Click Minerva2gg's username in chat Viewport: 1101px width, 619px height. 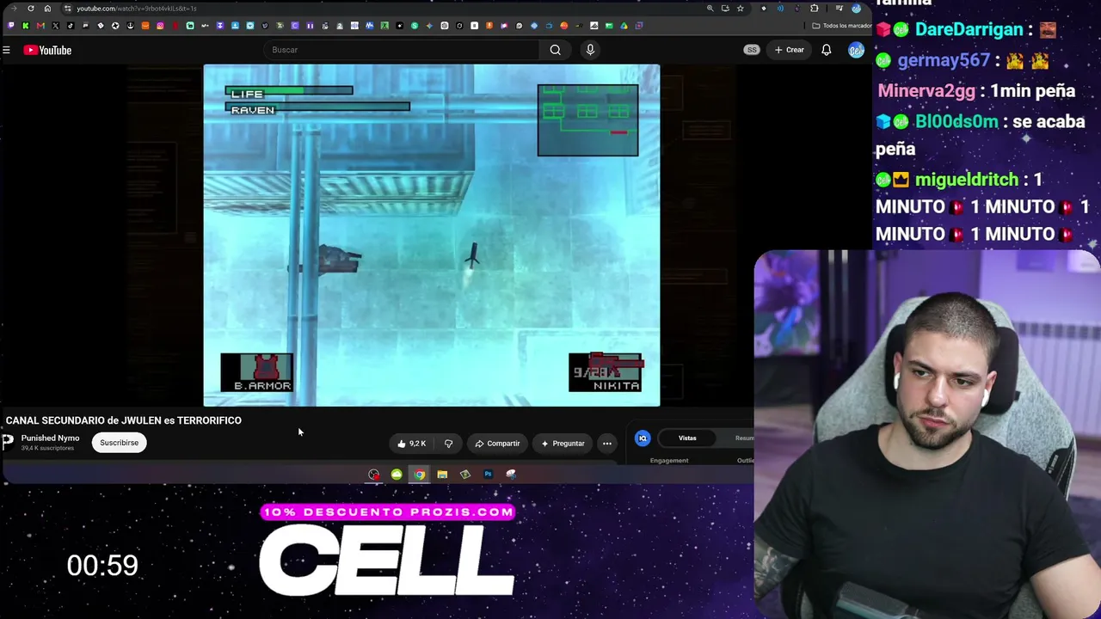point(926,91)
